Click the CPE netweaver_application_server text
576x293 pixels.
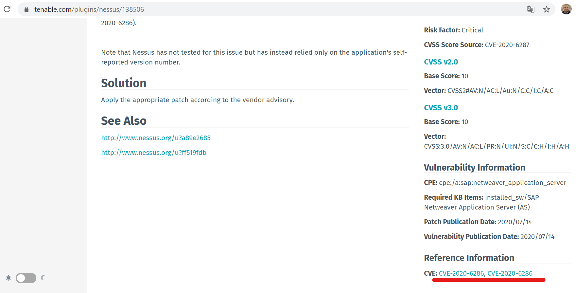(495, 183)
